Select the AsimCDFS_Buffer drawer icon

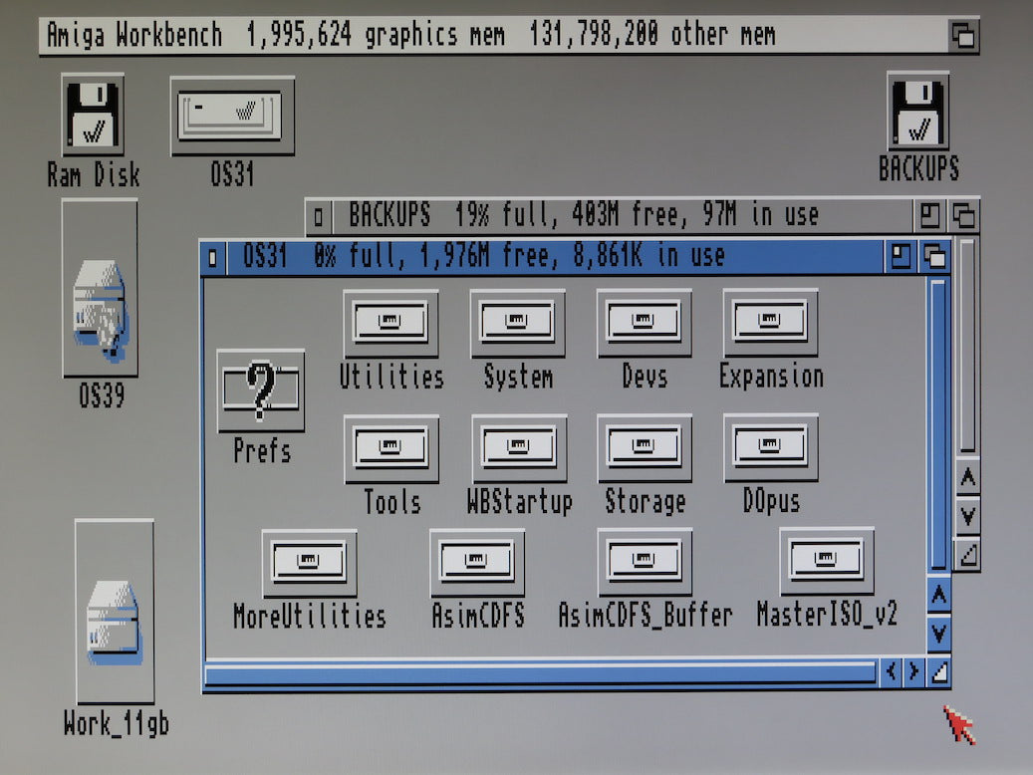tap(645, 562)
